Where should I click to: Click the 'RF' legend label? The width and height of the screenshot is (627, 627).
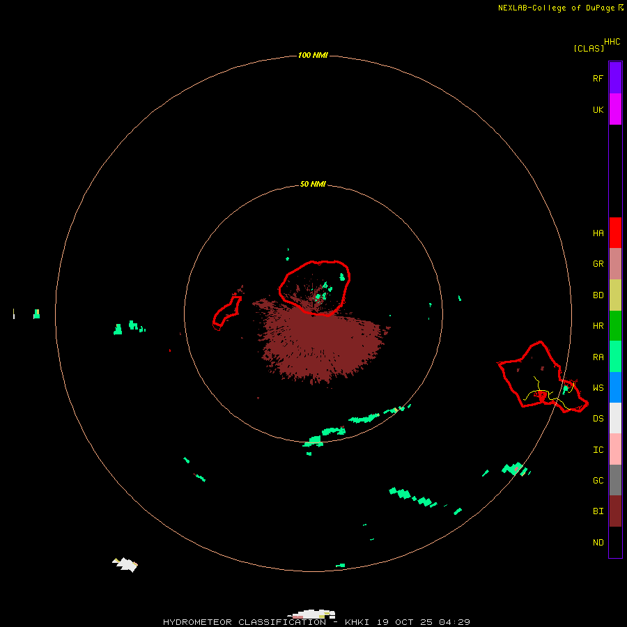click(x=598, y=78)
